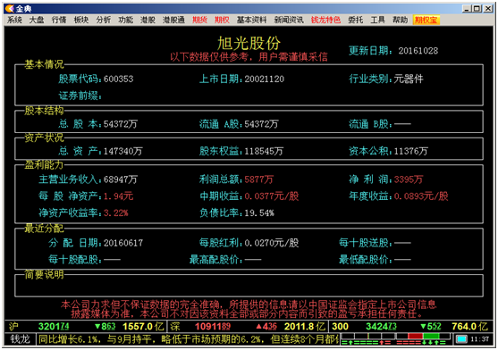
Task: Click the highlighted 期权宝 button
Action: coord(426,20)
